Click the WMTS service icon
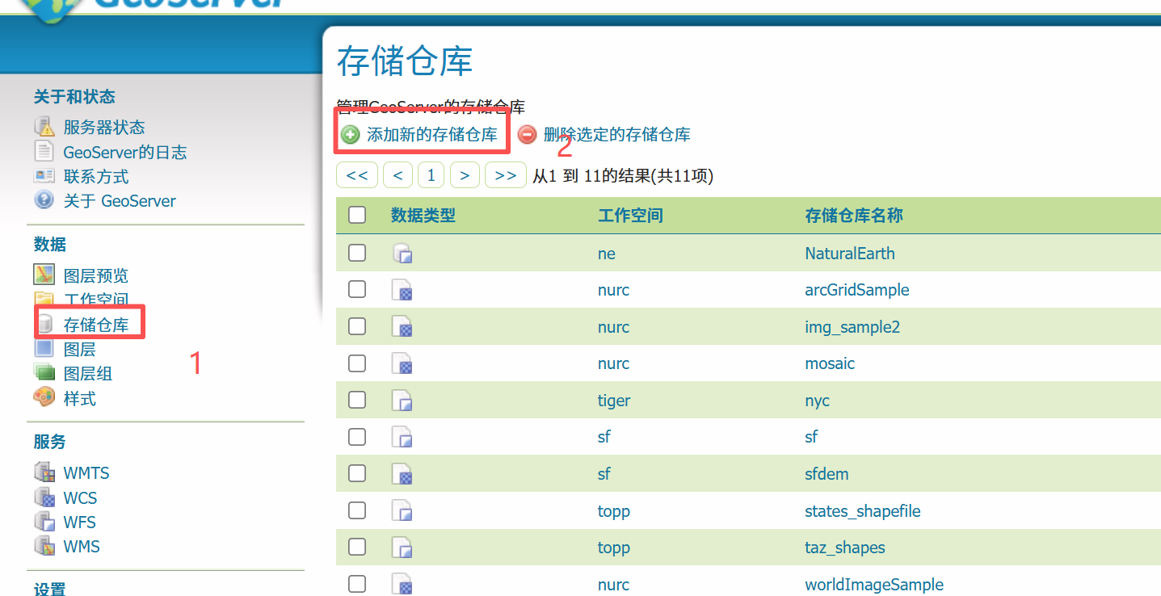 [x=44, y=472]
